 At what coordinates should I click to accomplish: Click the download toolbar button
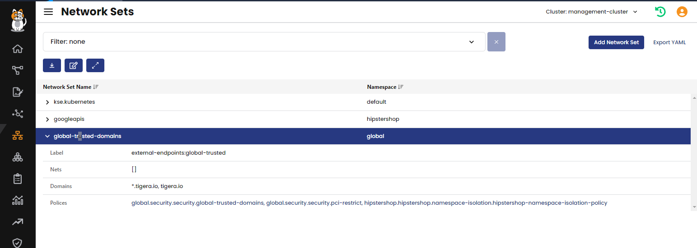(x=52, y=65)
